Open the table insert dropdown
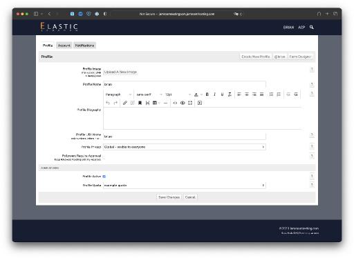 click(156, 103)
